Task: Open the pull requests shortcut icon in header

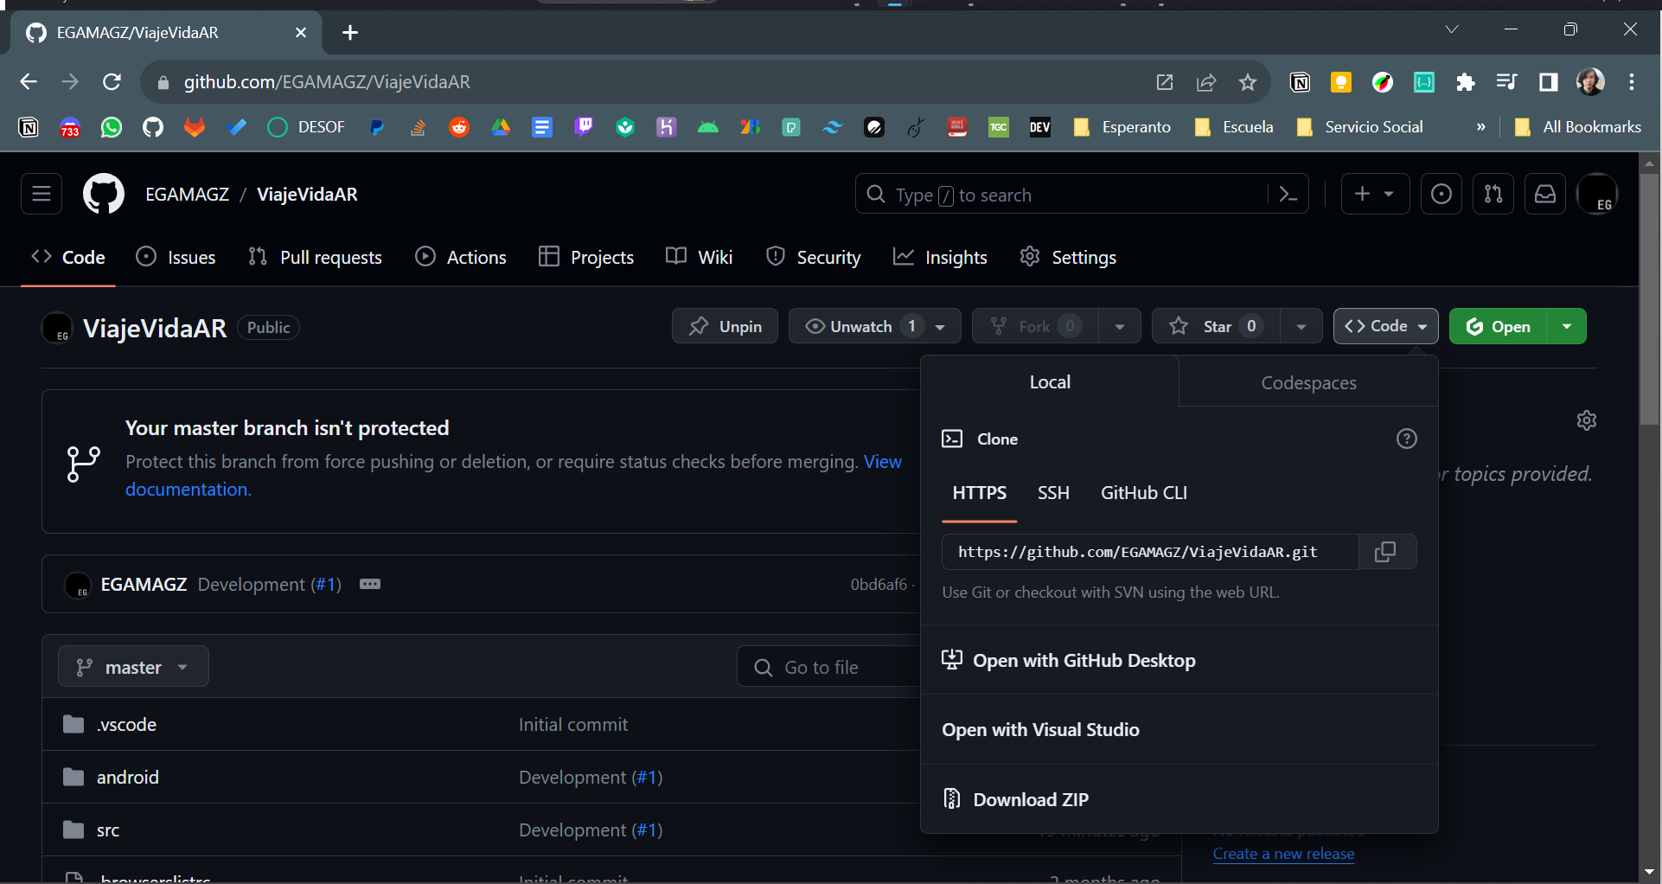Action: tap(1493, 194)
